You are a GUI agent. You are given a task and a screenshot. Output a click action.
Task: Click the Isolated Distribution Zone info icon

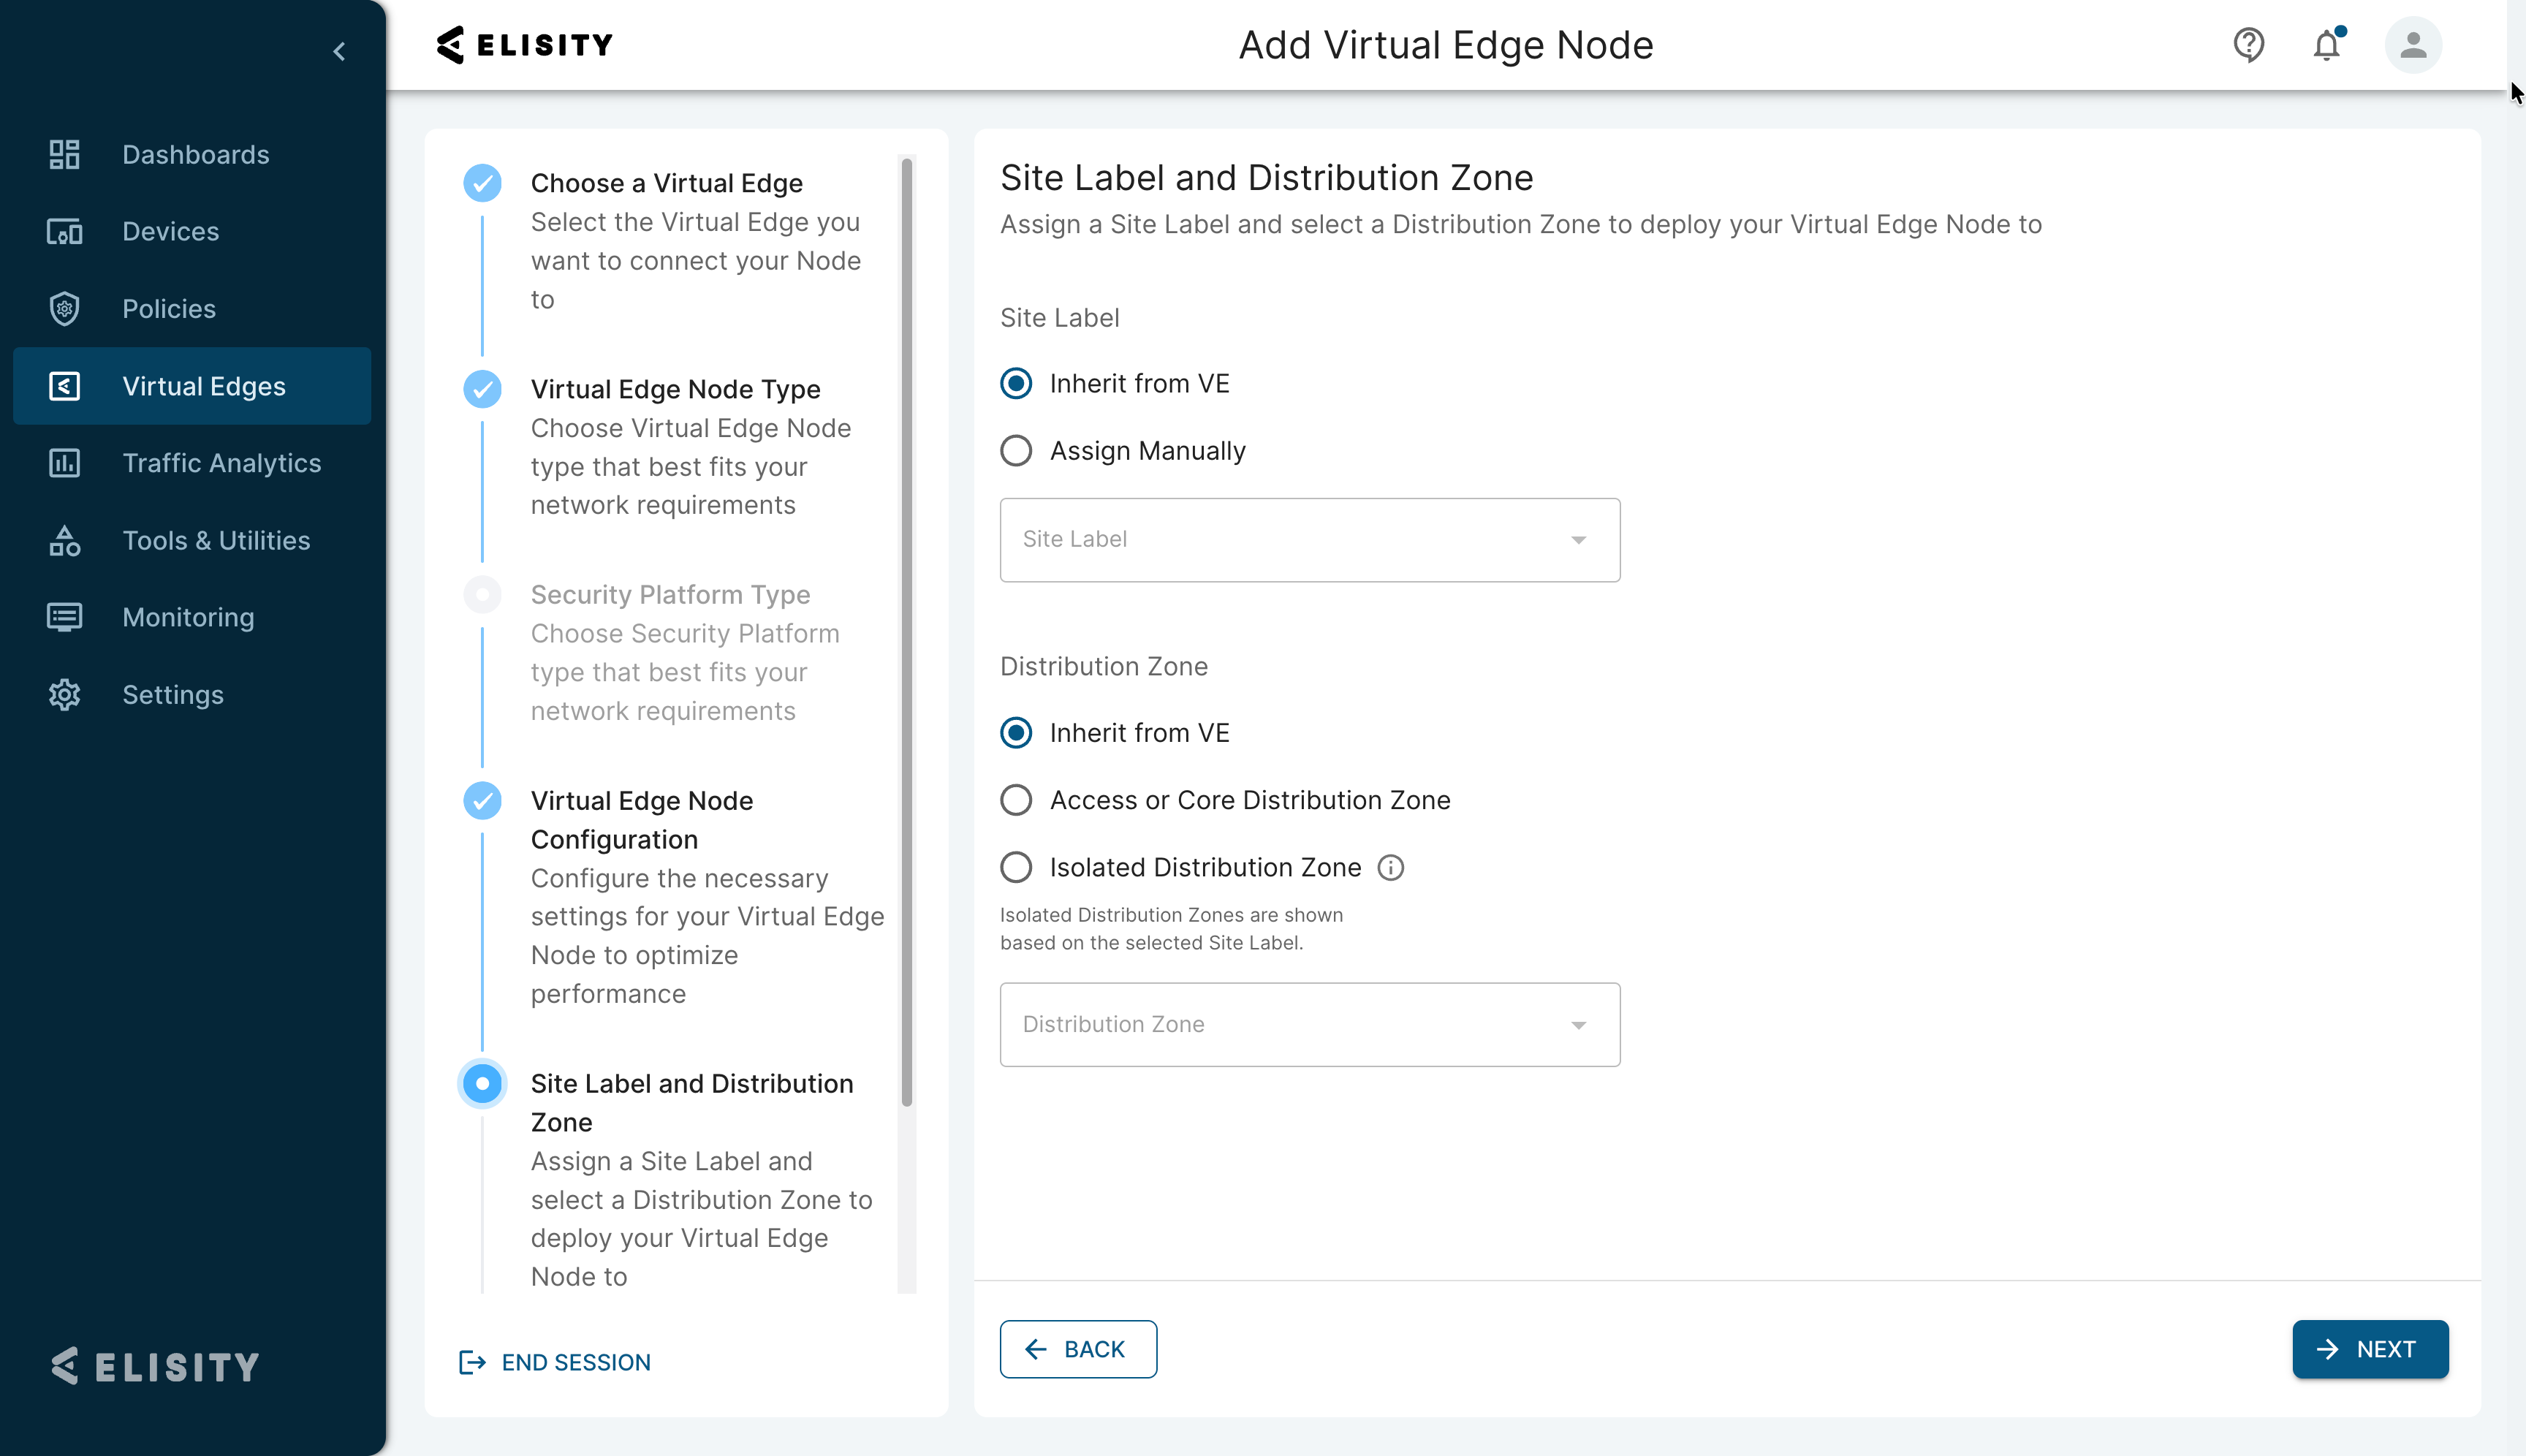[1391, 867]
